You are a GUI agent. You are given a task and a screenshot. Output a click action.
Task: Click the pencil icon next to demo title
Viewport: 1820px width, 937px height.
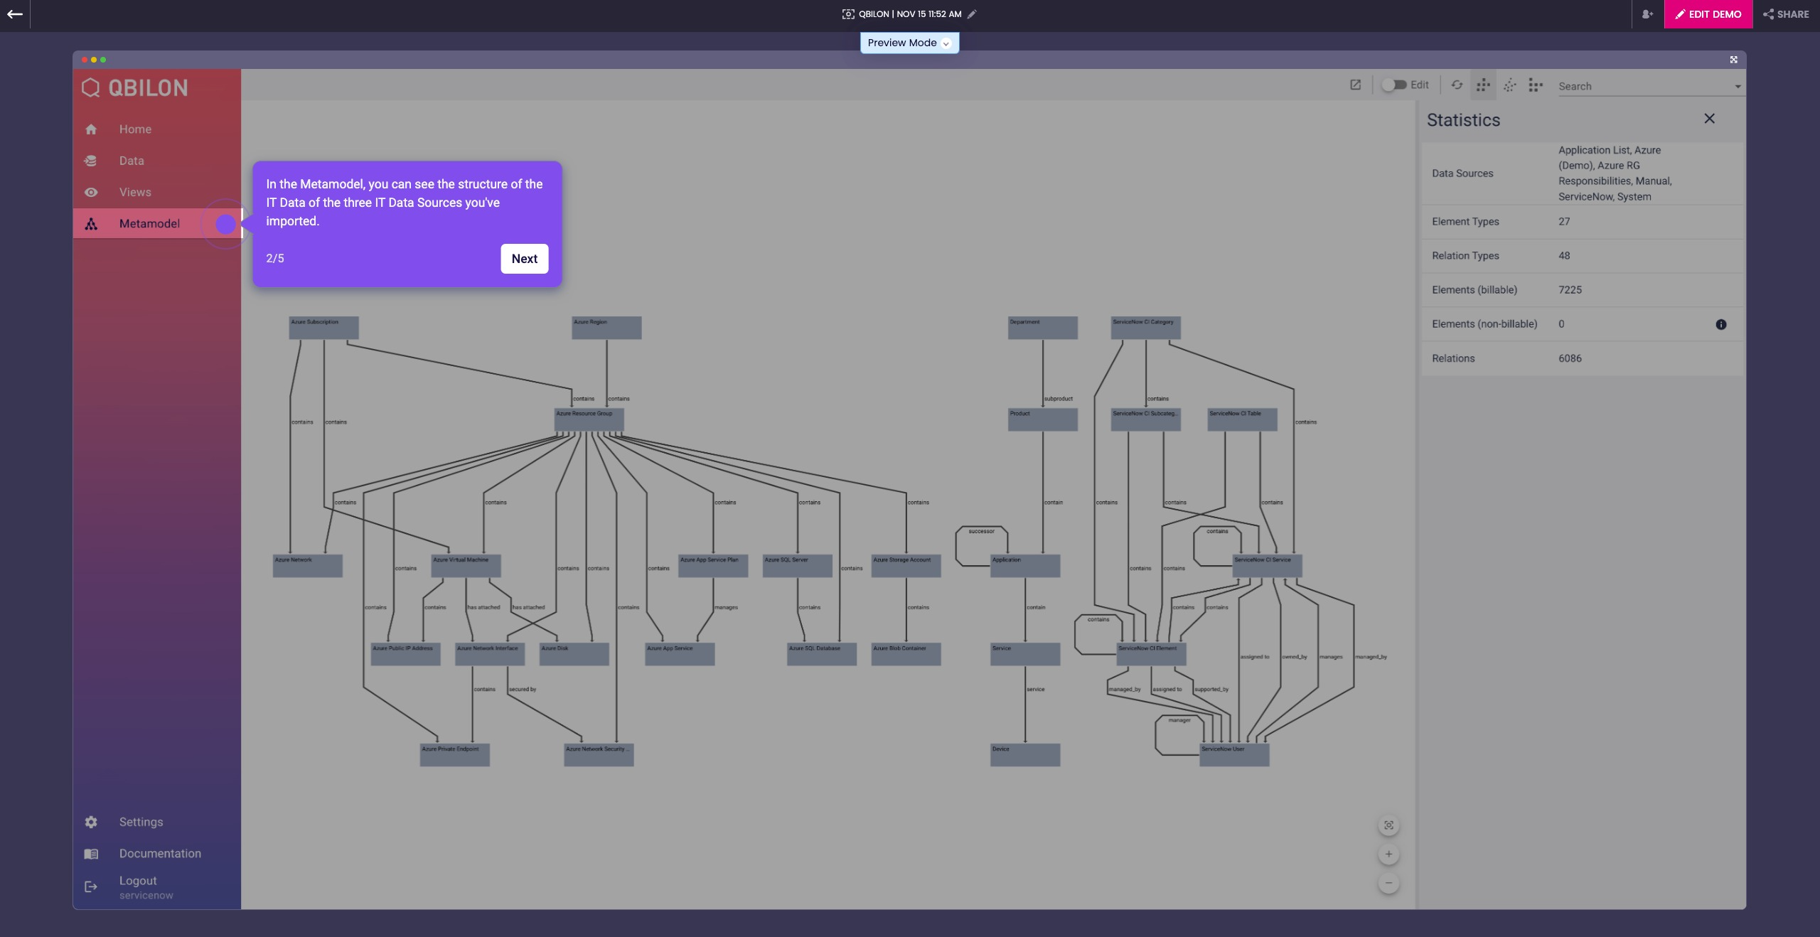pos(972,14)
